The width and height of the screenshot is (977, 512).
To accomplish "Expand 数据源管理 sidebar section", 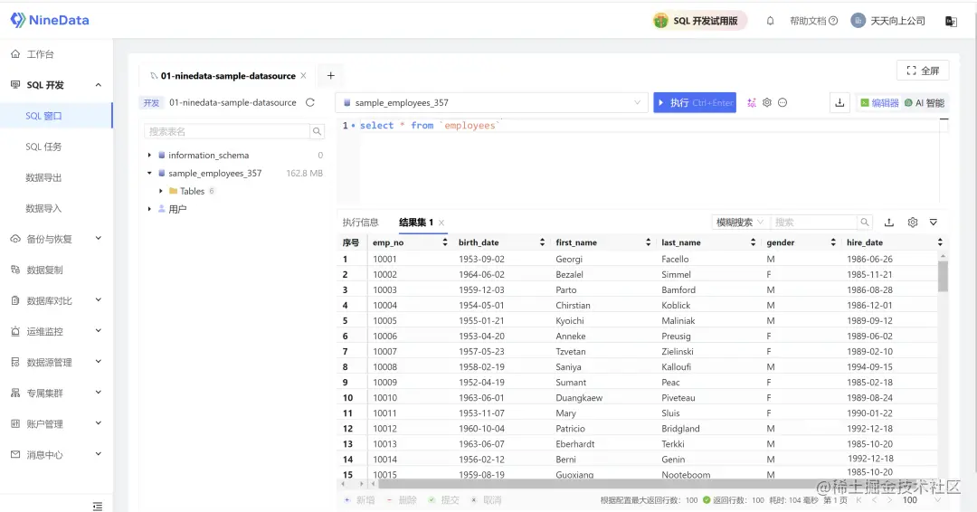I will point(98,362).
